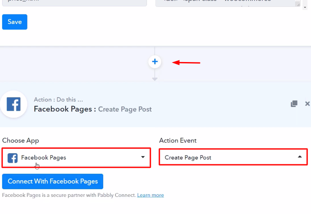The image size is (311, 214).
Task: Click the response scrollbar down arrow
Action: click(x=305, y=7)
